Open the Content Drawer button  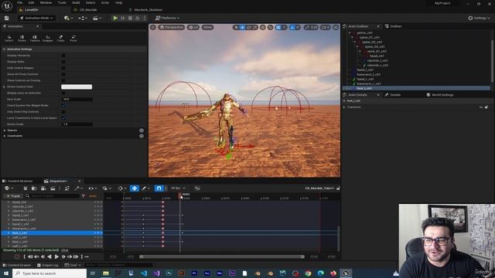click(x=17, y=265)
